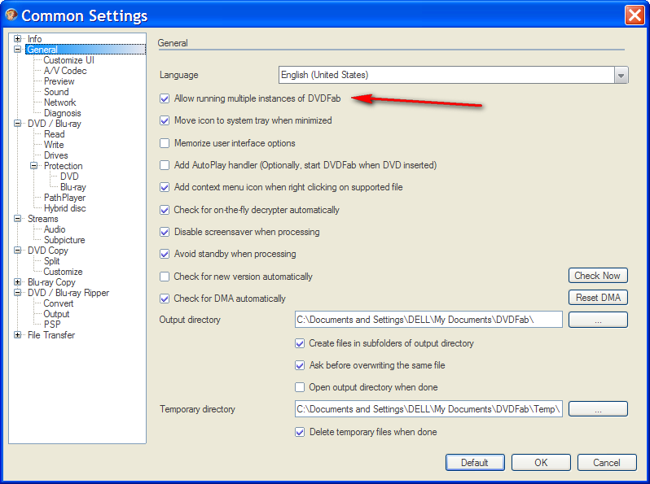The width and height of the screenshot is (650, 484).
Task: Select Hybrid disc in the tree
Action: pos(64,208)
